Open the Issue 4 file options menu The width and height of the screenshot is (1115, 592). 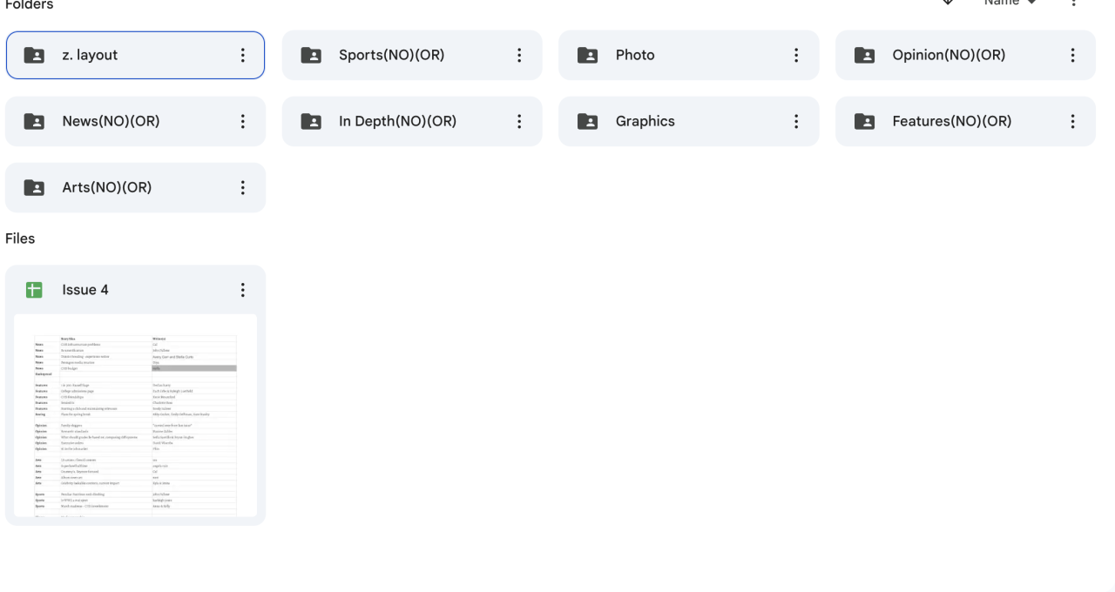click(242, 291)
